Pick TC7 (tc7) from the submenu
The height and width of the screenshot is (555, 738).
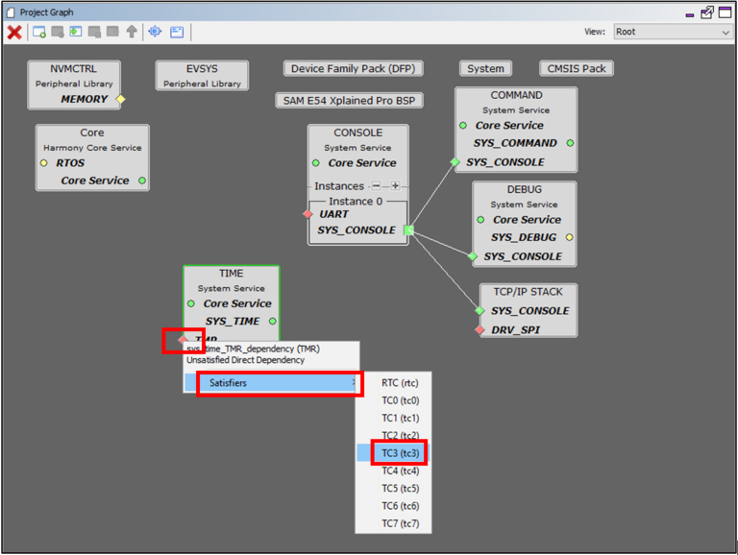[x=400, y=523]
